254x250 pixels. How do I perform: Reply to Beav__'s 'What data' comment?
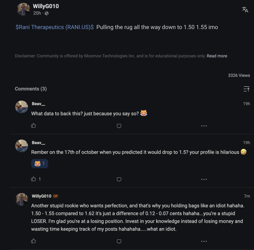point(119,126)
